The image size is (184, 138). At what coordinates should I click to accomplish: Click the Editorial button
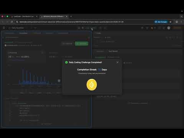(67, 44)
